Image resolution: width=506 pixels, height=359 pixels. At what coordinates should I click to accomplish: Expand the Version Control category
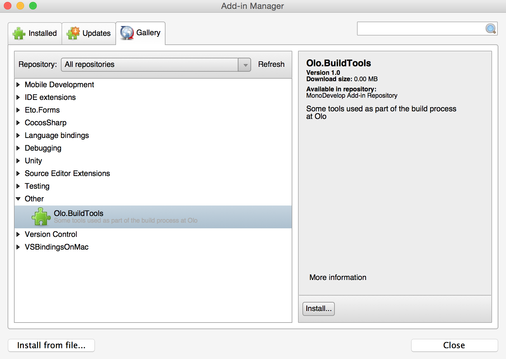18,234
